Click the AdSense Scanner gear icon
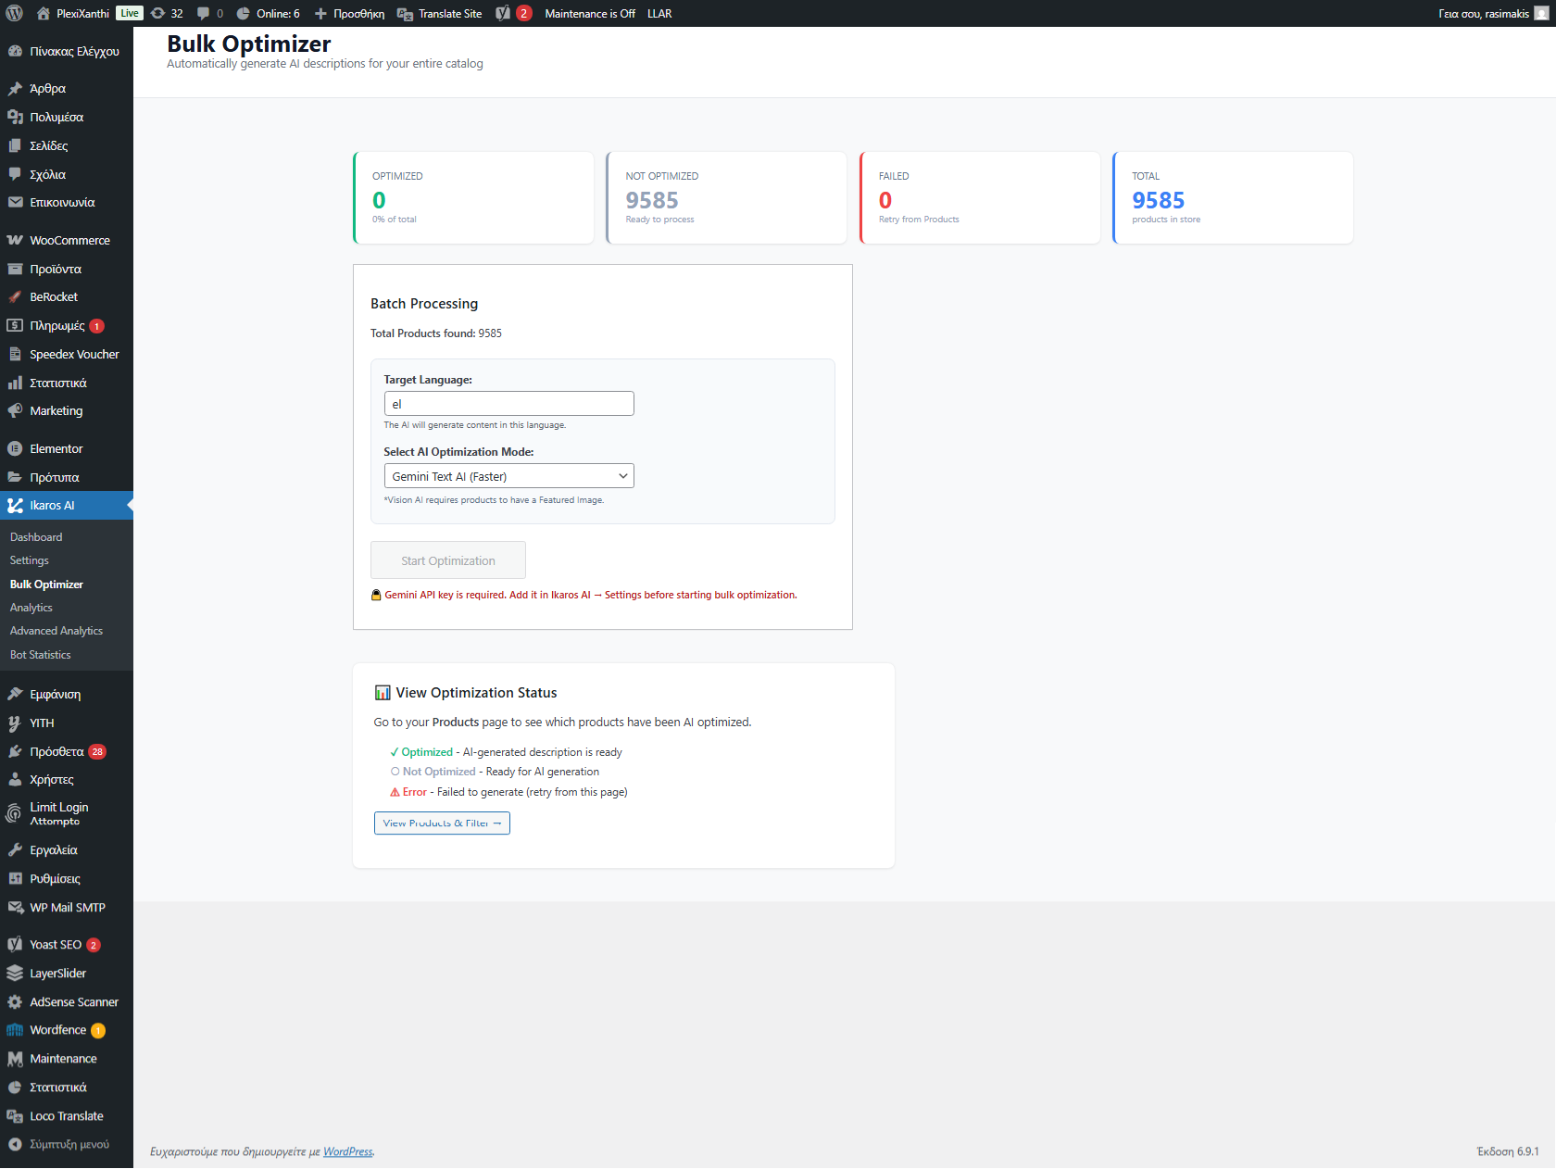 15,1001
